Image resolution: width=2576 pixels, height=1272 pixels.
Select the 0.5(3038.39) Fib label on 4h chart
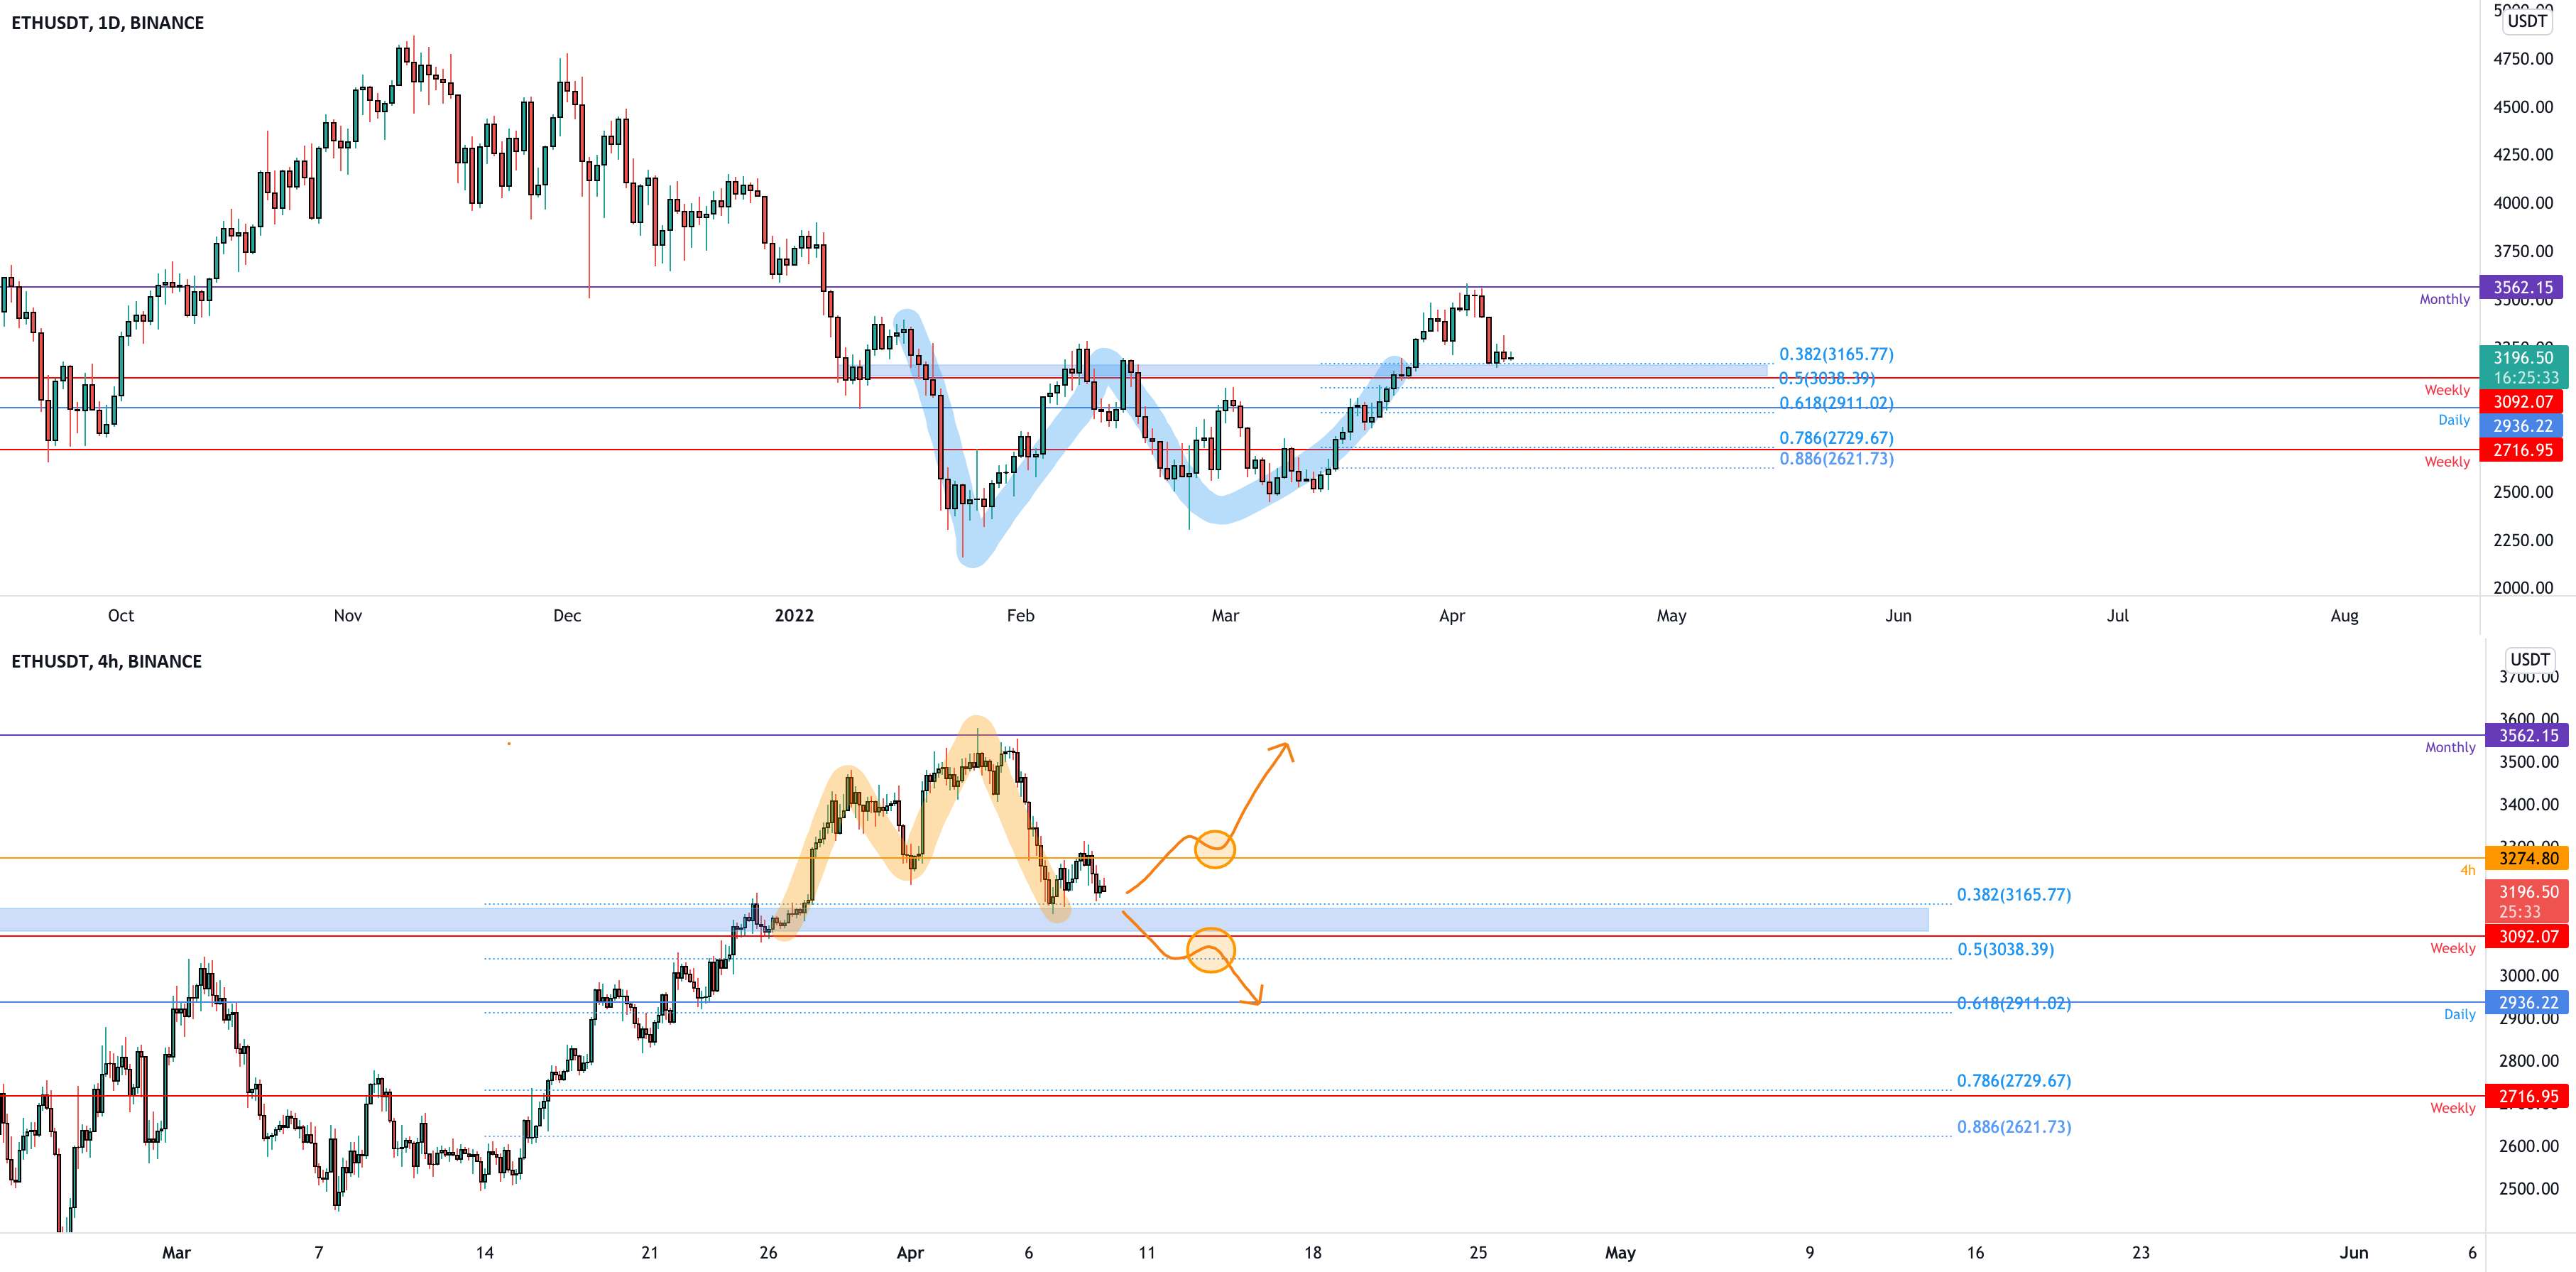(2005, 949)
